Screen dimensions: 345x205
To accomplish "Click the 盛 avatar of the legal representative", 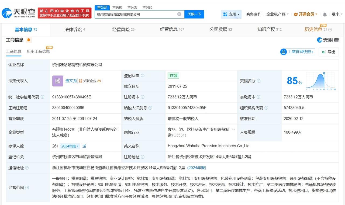I will click(57, 81).
